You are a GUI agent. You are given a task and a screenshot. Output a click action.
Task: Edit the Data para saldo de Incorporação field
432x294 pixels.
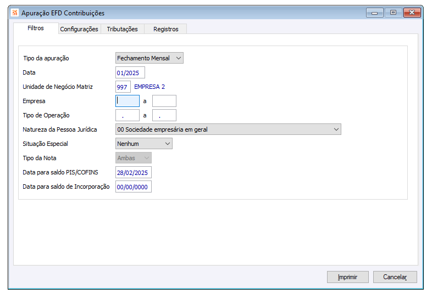tap(134, 186)
